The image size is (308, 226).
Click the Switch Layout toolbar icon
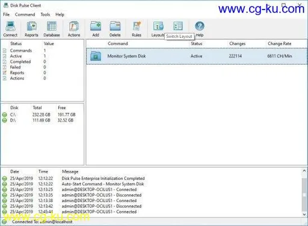coord(178,26)
